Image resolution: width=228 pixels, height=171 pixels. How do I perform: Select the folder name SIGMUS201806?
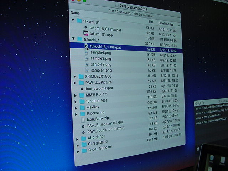tap(98, 76)
